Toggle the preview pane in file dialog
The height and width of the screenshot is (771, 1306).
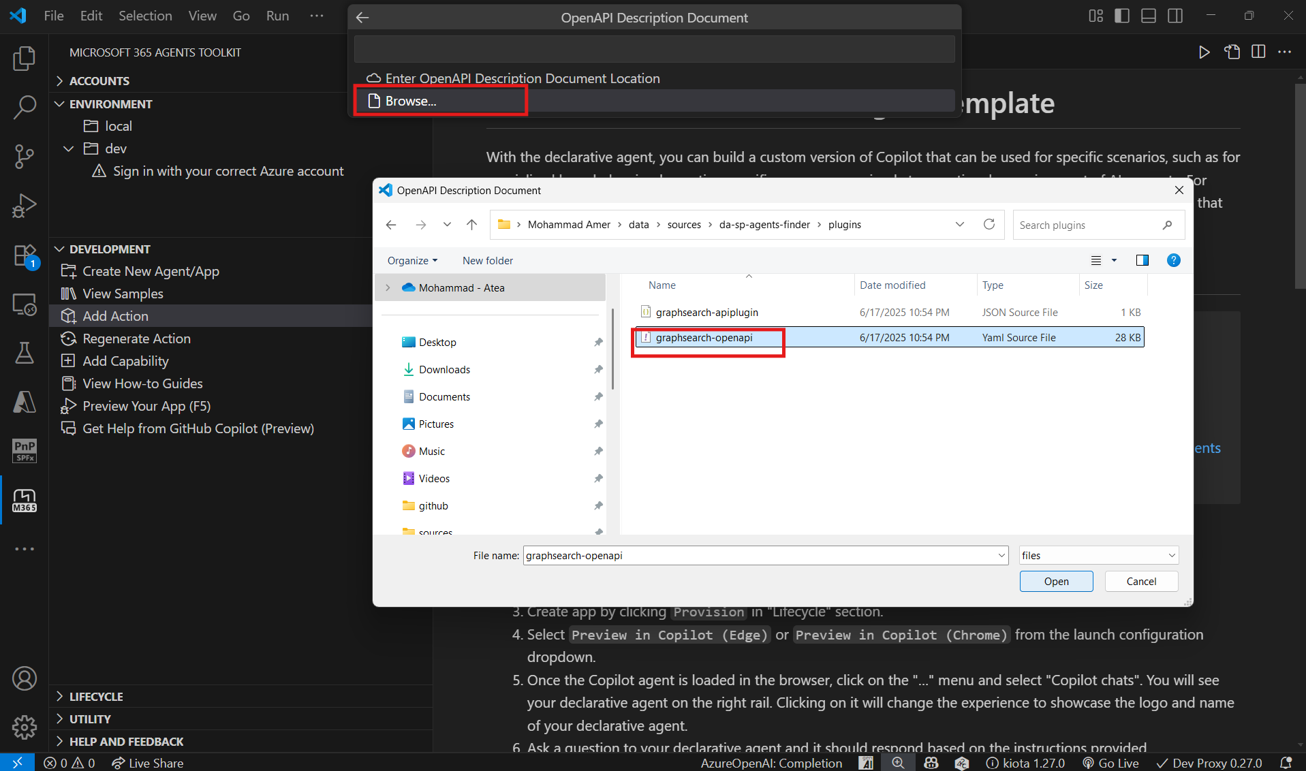1142,260
